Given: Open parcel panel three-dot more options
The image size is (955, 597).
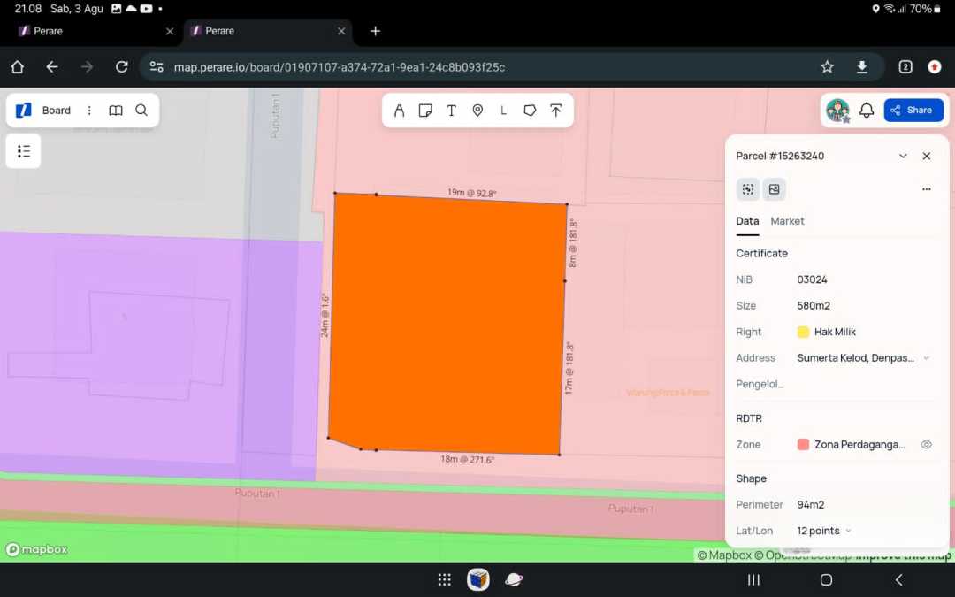Looking at the screenshot, I should click(x=926, y=189).
